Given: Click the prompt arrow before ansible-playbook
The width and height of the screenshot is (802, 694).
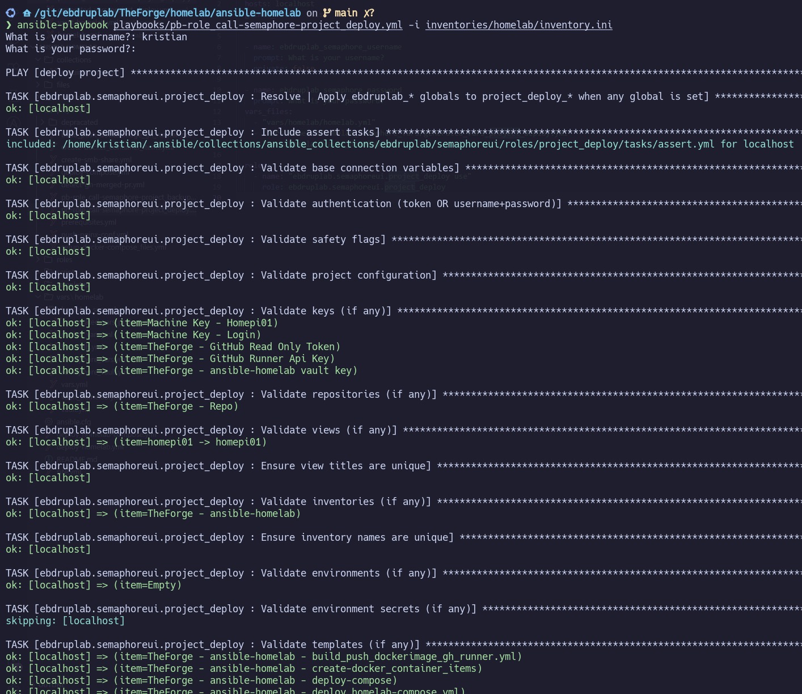Looking at the screenshot, I should [9, 25].
